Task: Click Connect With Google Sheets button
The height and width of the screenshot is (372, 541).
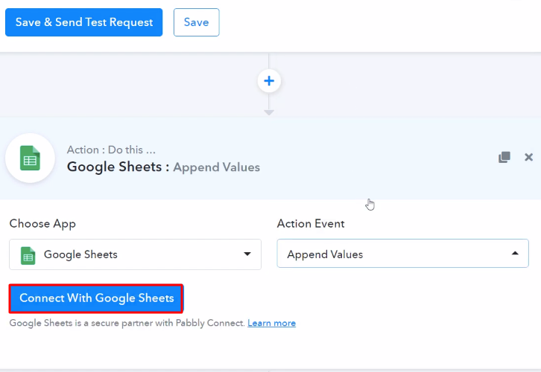Action: [x=96, y=298]
